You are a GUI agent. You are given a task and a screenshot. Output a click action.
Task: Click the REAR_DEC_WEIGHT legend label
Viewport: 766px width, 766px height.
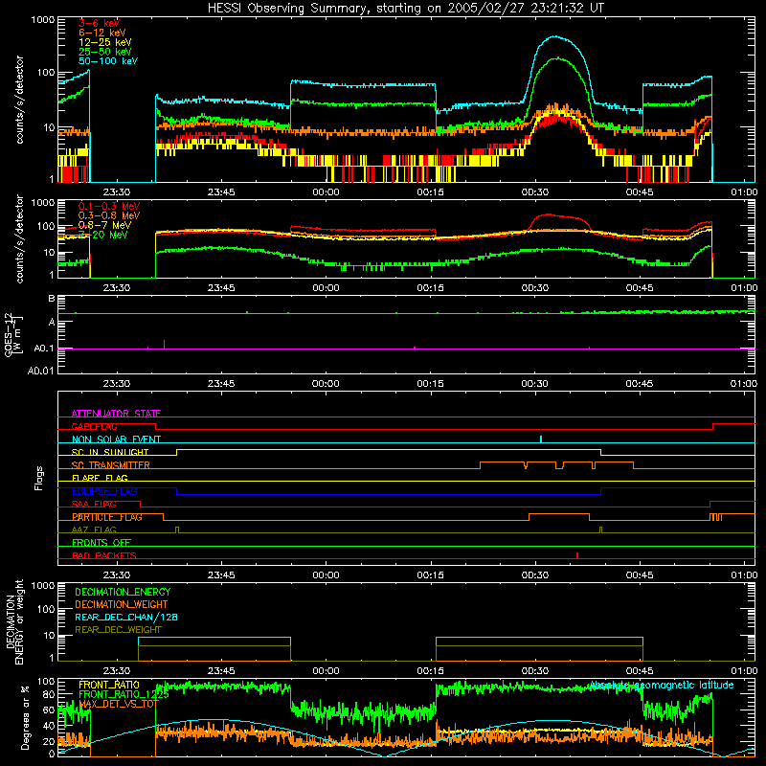pyautogui.click(x=118, y=630)
